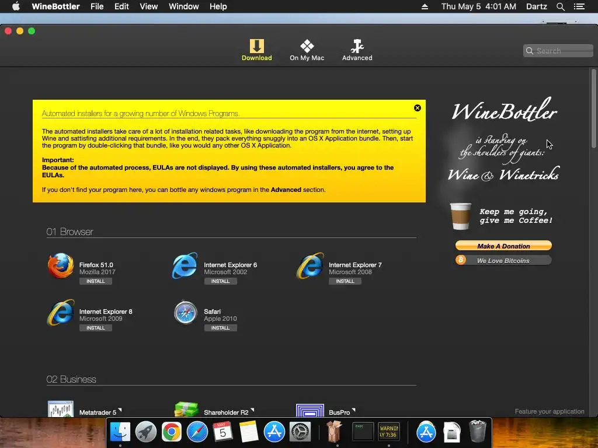Click the Search field in toolbar
Image resolution: width=598 pixels, height=448 pixels.
click(x=558, y=51)
